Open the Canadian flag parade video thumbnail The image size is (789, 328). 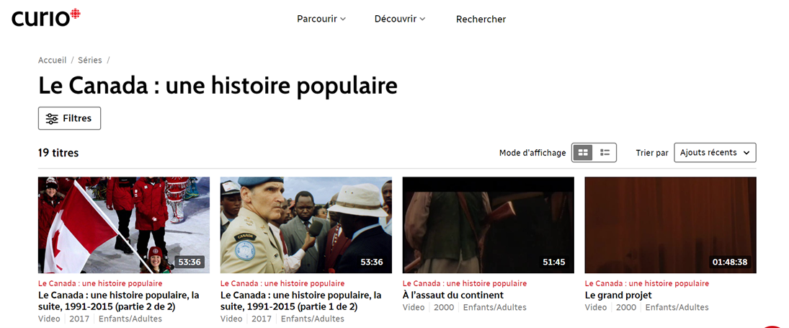[124, 225]
